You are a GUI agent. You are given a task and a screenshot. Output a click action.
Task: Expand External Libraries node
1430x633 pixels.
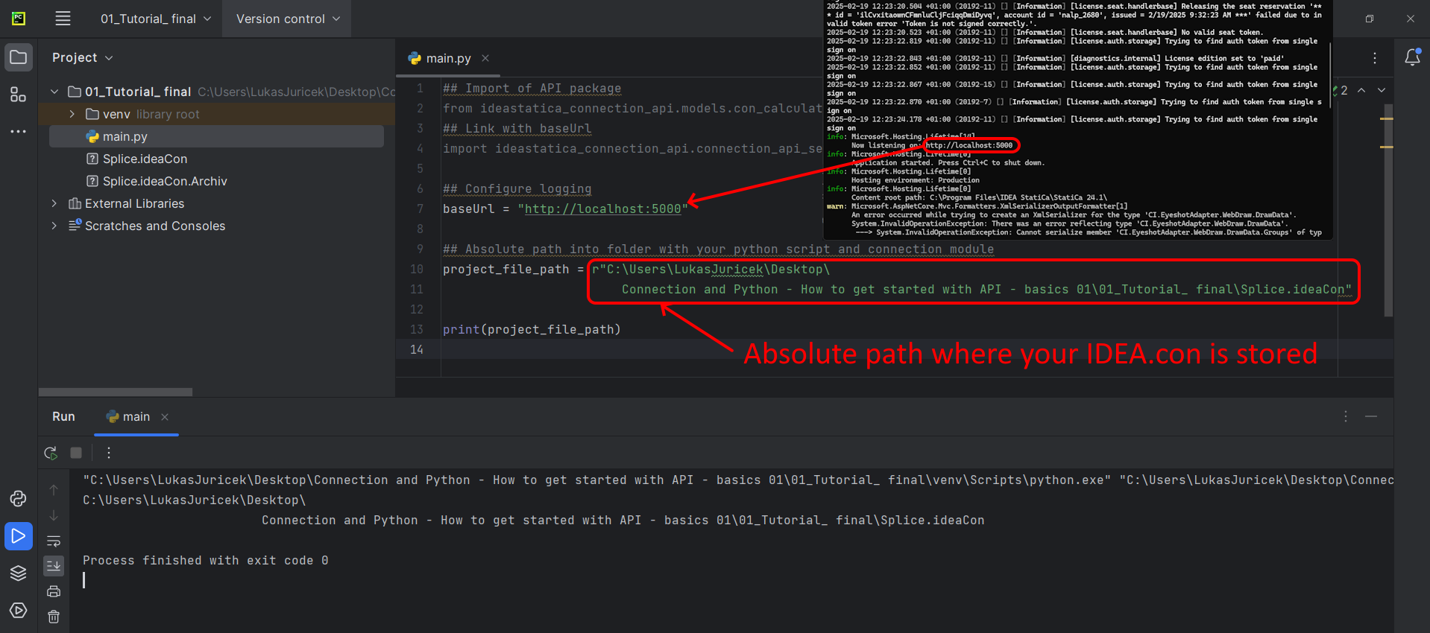[54, 203]
